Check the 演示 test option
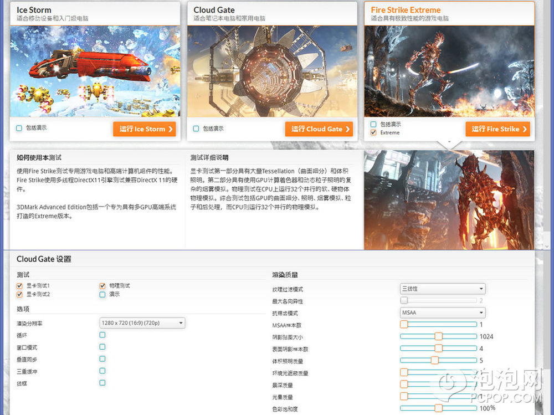Viewport: 554px width, 415px height. [102, 294]
